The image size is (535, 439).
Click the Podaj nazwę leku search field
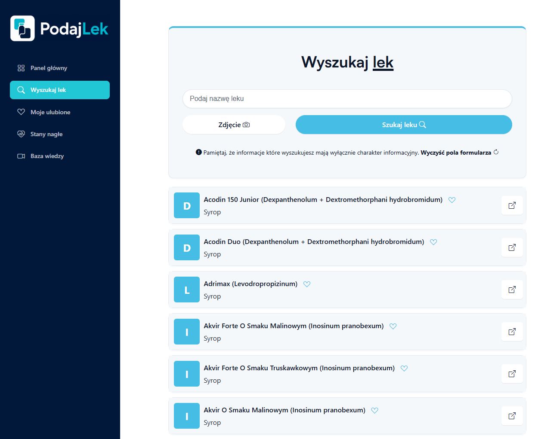click(x=347, y=99)
